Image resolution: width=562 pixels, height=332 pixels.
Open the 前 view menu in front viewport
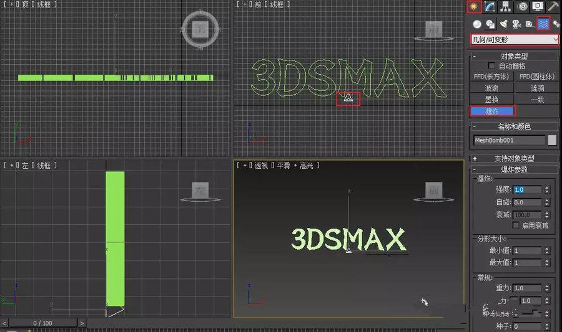click(x=258, y=4)
